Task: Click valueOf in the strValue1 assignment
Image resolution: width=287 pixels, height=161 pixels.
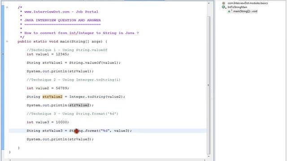Action: [93, 63]
